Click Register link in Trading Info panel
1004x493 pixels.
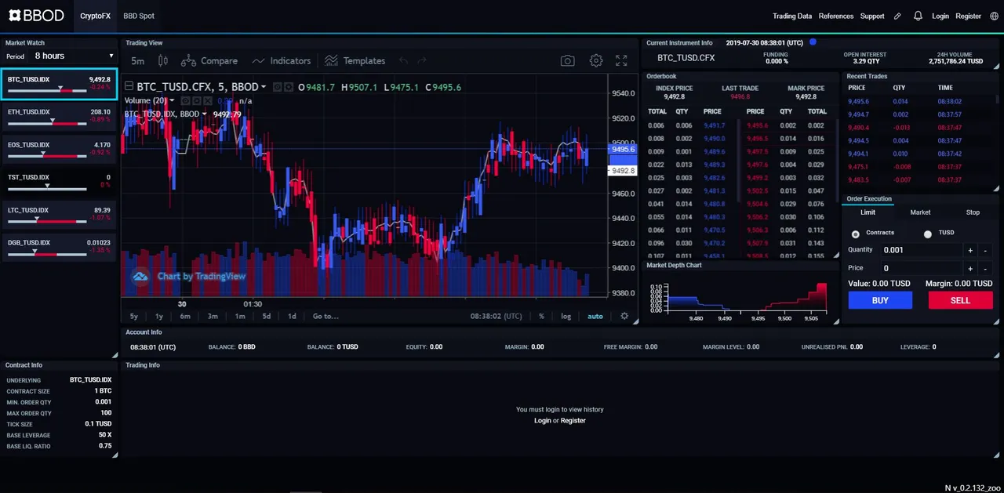(573, 421)
